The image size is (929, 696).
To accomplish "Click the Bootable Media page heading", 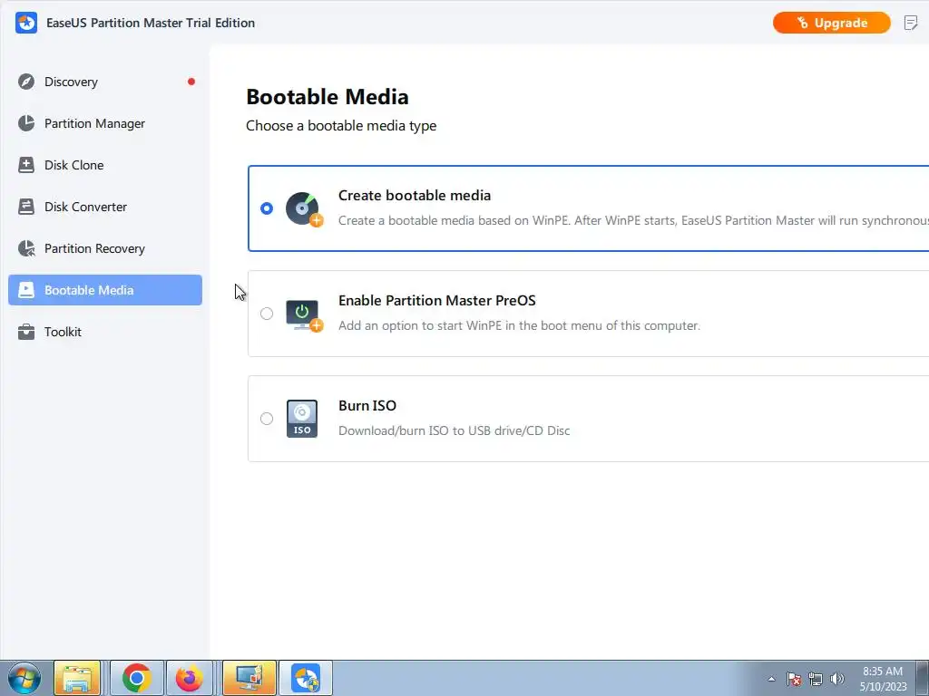I will click(327, 97).
